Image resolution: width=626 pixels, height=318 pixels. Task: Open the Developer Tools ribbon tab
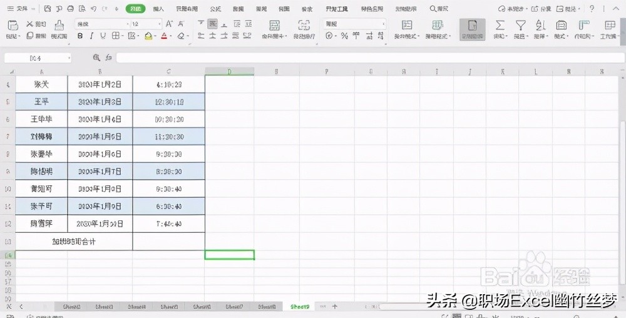337,8
